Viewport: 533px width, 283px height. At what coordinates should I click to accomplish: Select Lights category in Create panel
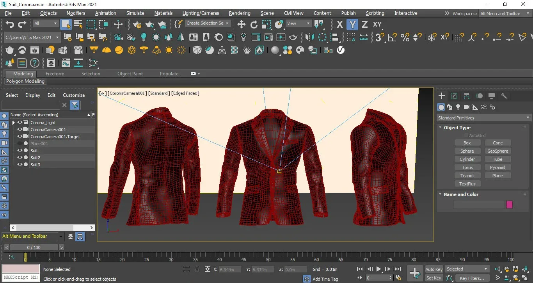[x=458, y=107]
